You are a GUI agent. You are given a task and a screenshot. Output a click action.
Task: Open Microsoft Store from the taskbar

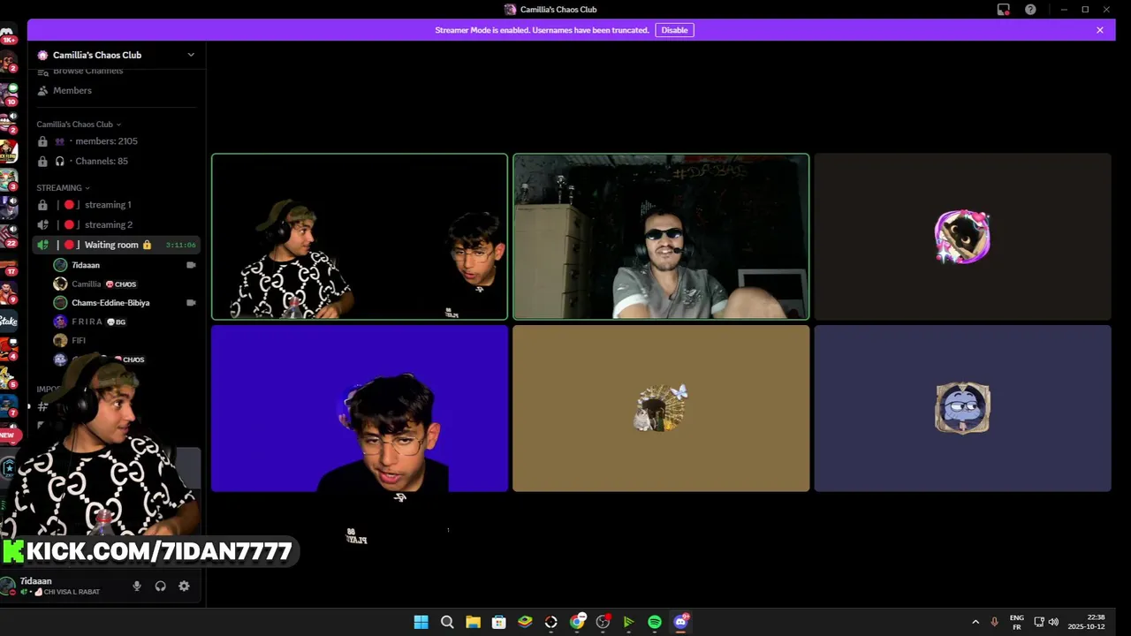[498, 622]
